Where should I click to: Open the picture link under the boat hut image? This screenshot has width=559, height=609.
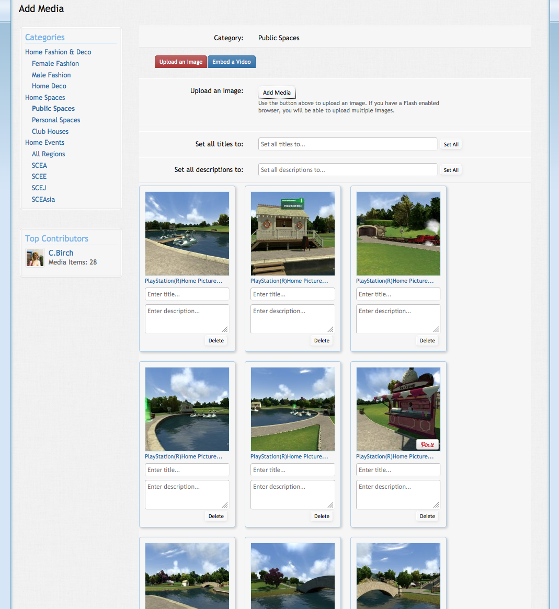click(289, 281)
